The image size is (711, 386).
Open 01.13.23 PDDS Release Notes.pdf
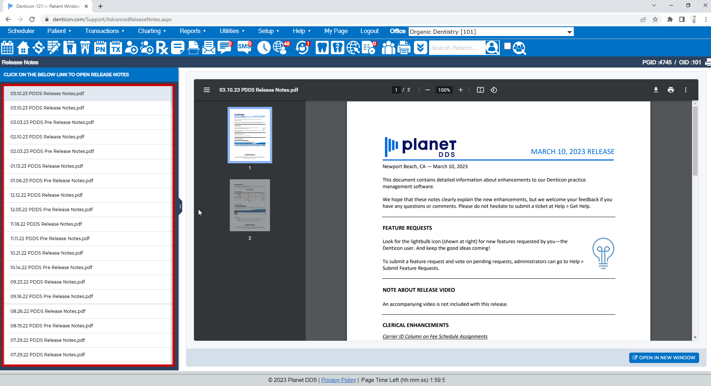[x=87, y=166]
